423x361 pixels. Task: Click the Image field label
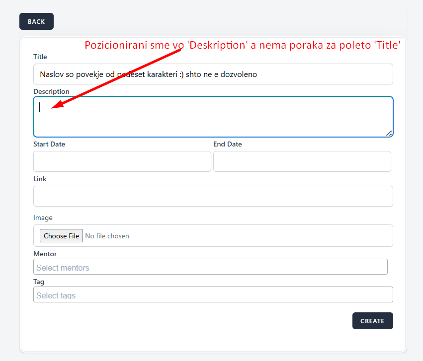[43, 217]
